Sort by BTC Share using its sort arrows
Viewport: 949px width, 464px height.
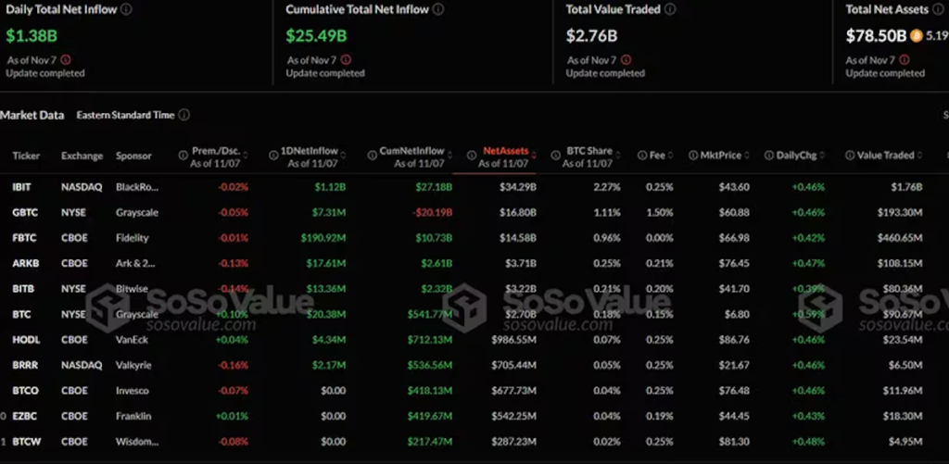(x=618, y=156)
